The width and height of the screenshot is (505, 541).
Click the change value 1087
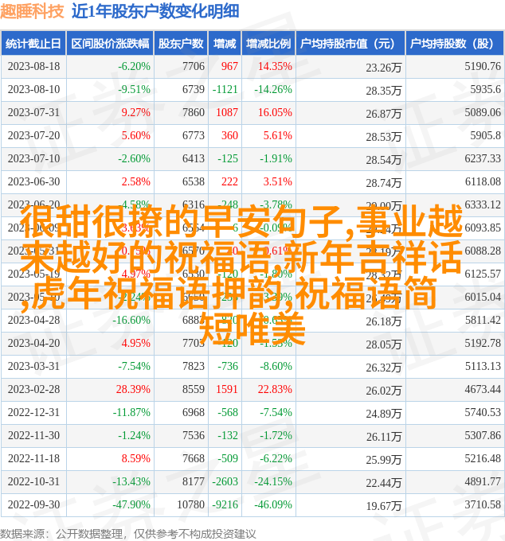(227, 112)
